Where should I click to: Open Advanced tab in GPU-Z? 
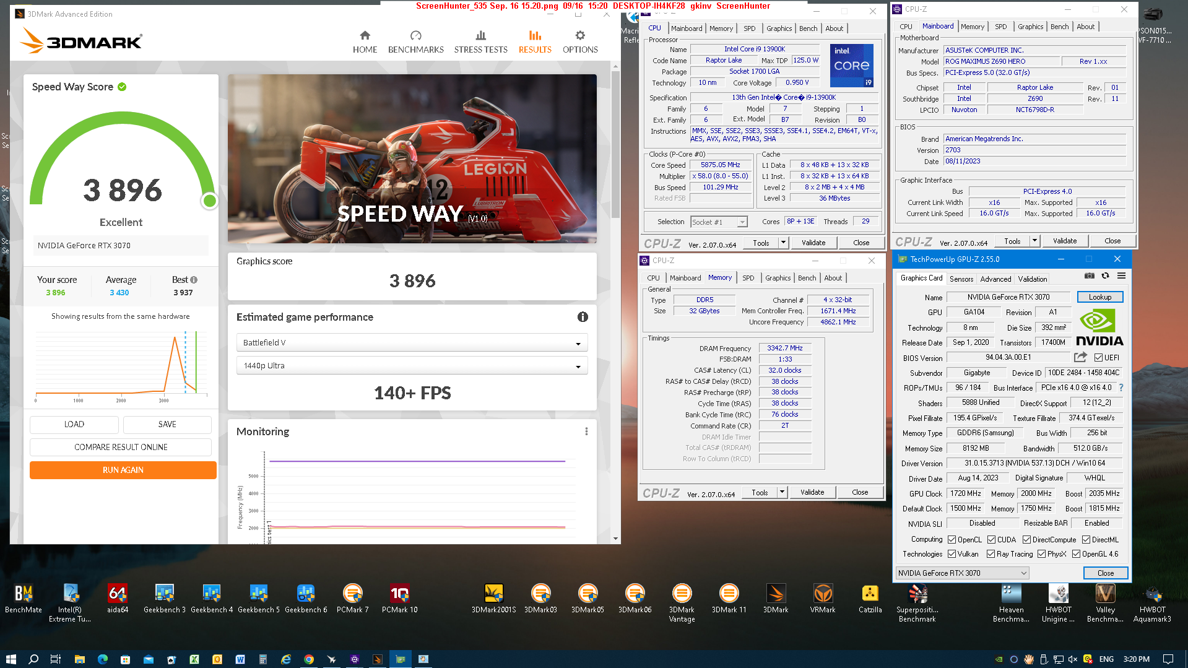[x=995, y=279]
